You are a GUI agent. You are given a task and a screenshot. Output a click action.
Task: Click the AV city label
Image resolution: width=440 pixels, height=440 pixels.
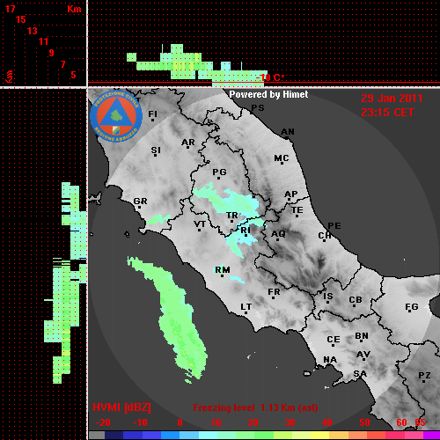click(363, 355)
